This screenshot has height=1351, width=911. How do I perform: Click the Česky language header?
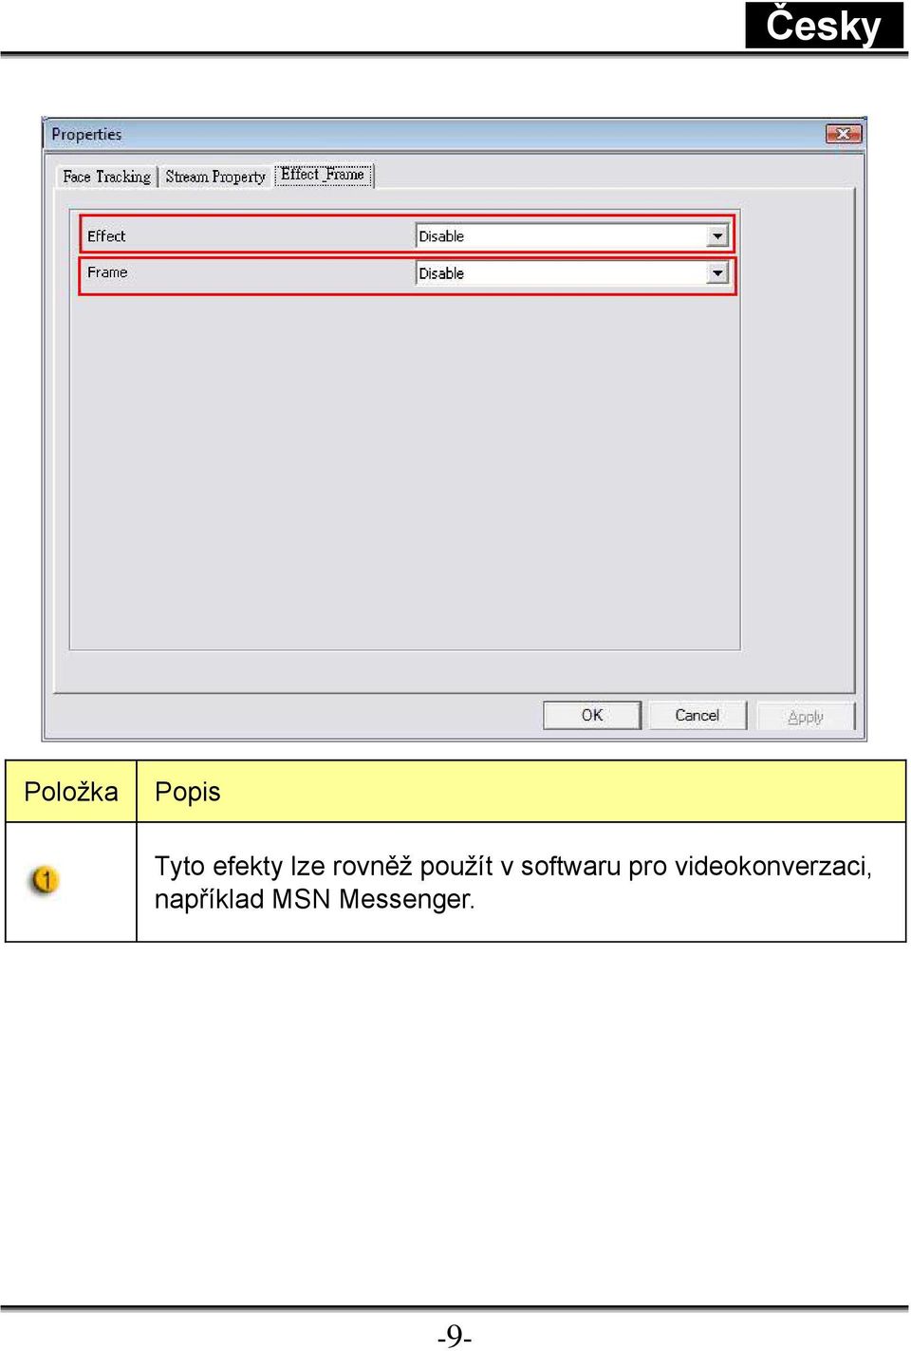[x=824, y=25]
